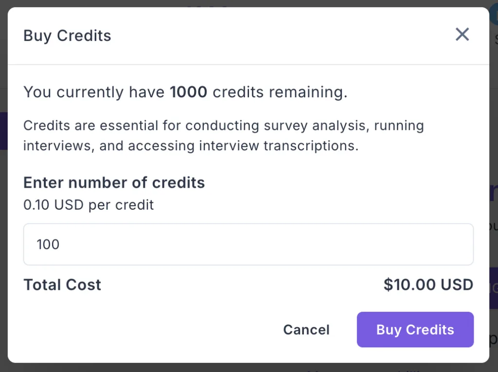The image size is (498, 372).
Task: Click the purple button peeking right of dialog
Action: pos(493,287)
